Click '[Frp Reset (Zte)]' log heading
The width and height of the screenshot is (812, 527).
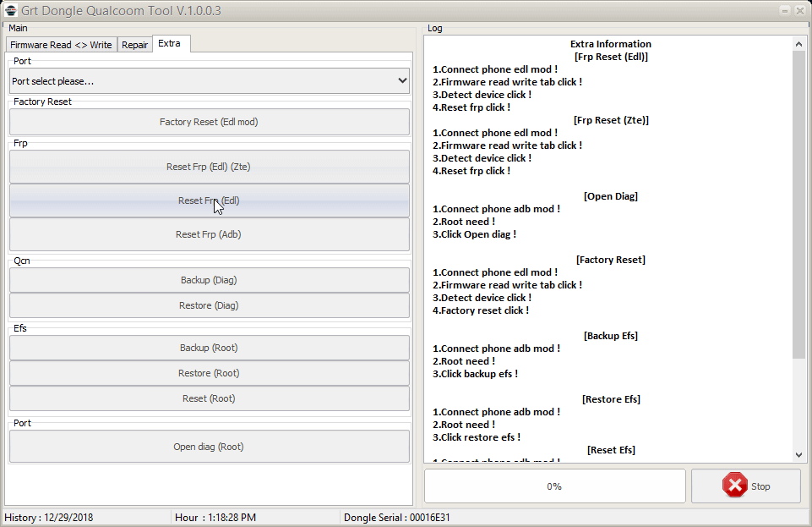click(x=611, y=120)
